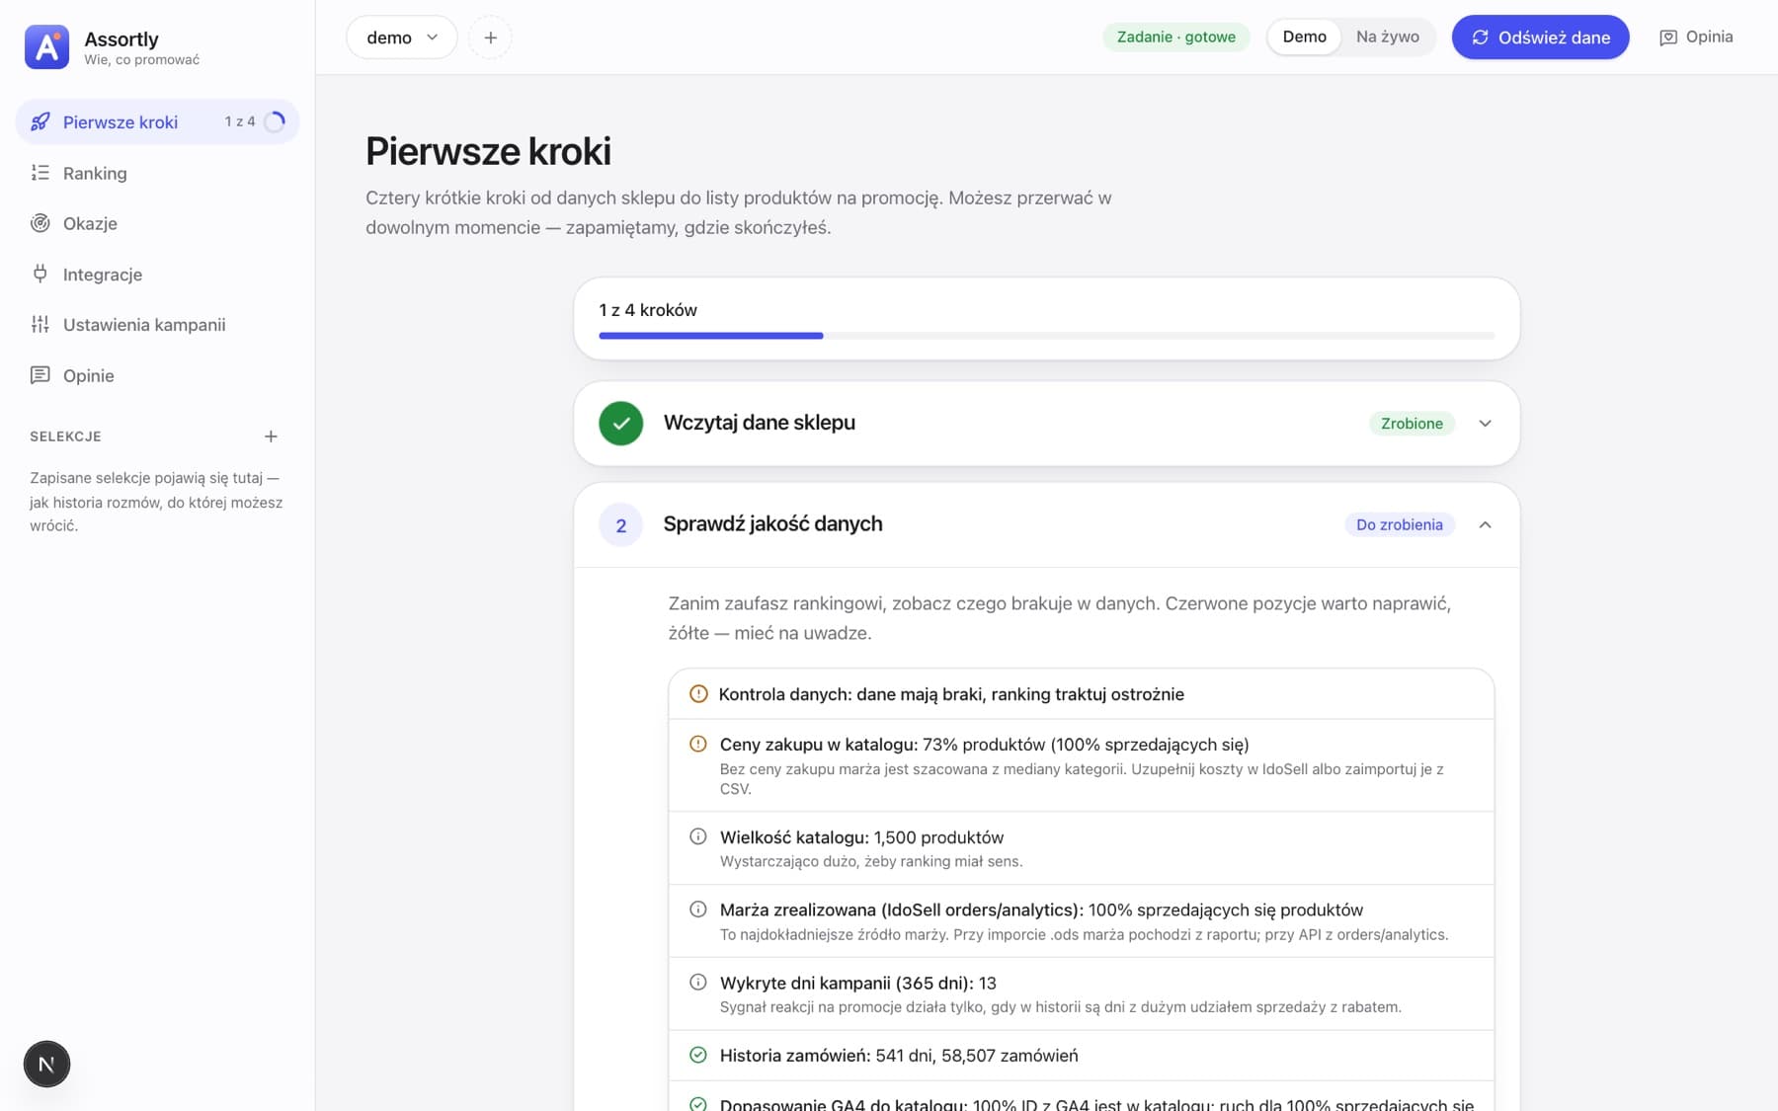Click the Wie, co promować tagline
Viewport: 1778px width, 1111px height.
[142, 60]
